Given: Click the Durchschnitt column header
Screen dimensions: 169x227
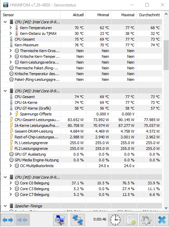Looking at the screenshot, I should tap(149, 15).
